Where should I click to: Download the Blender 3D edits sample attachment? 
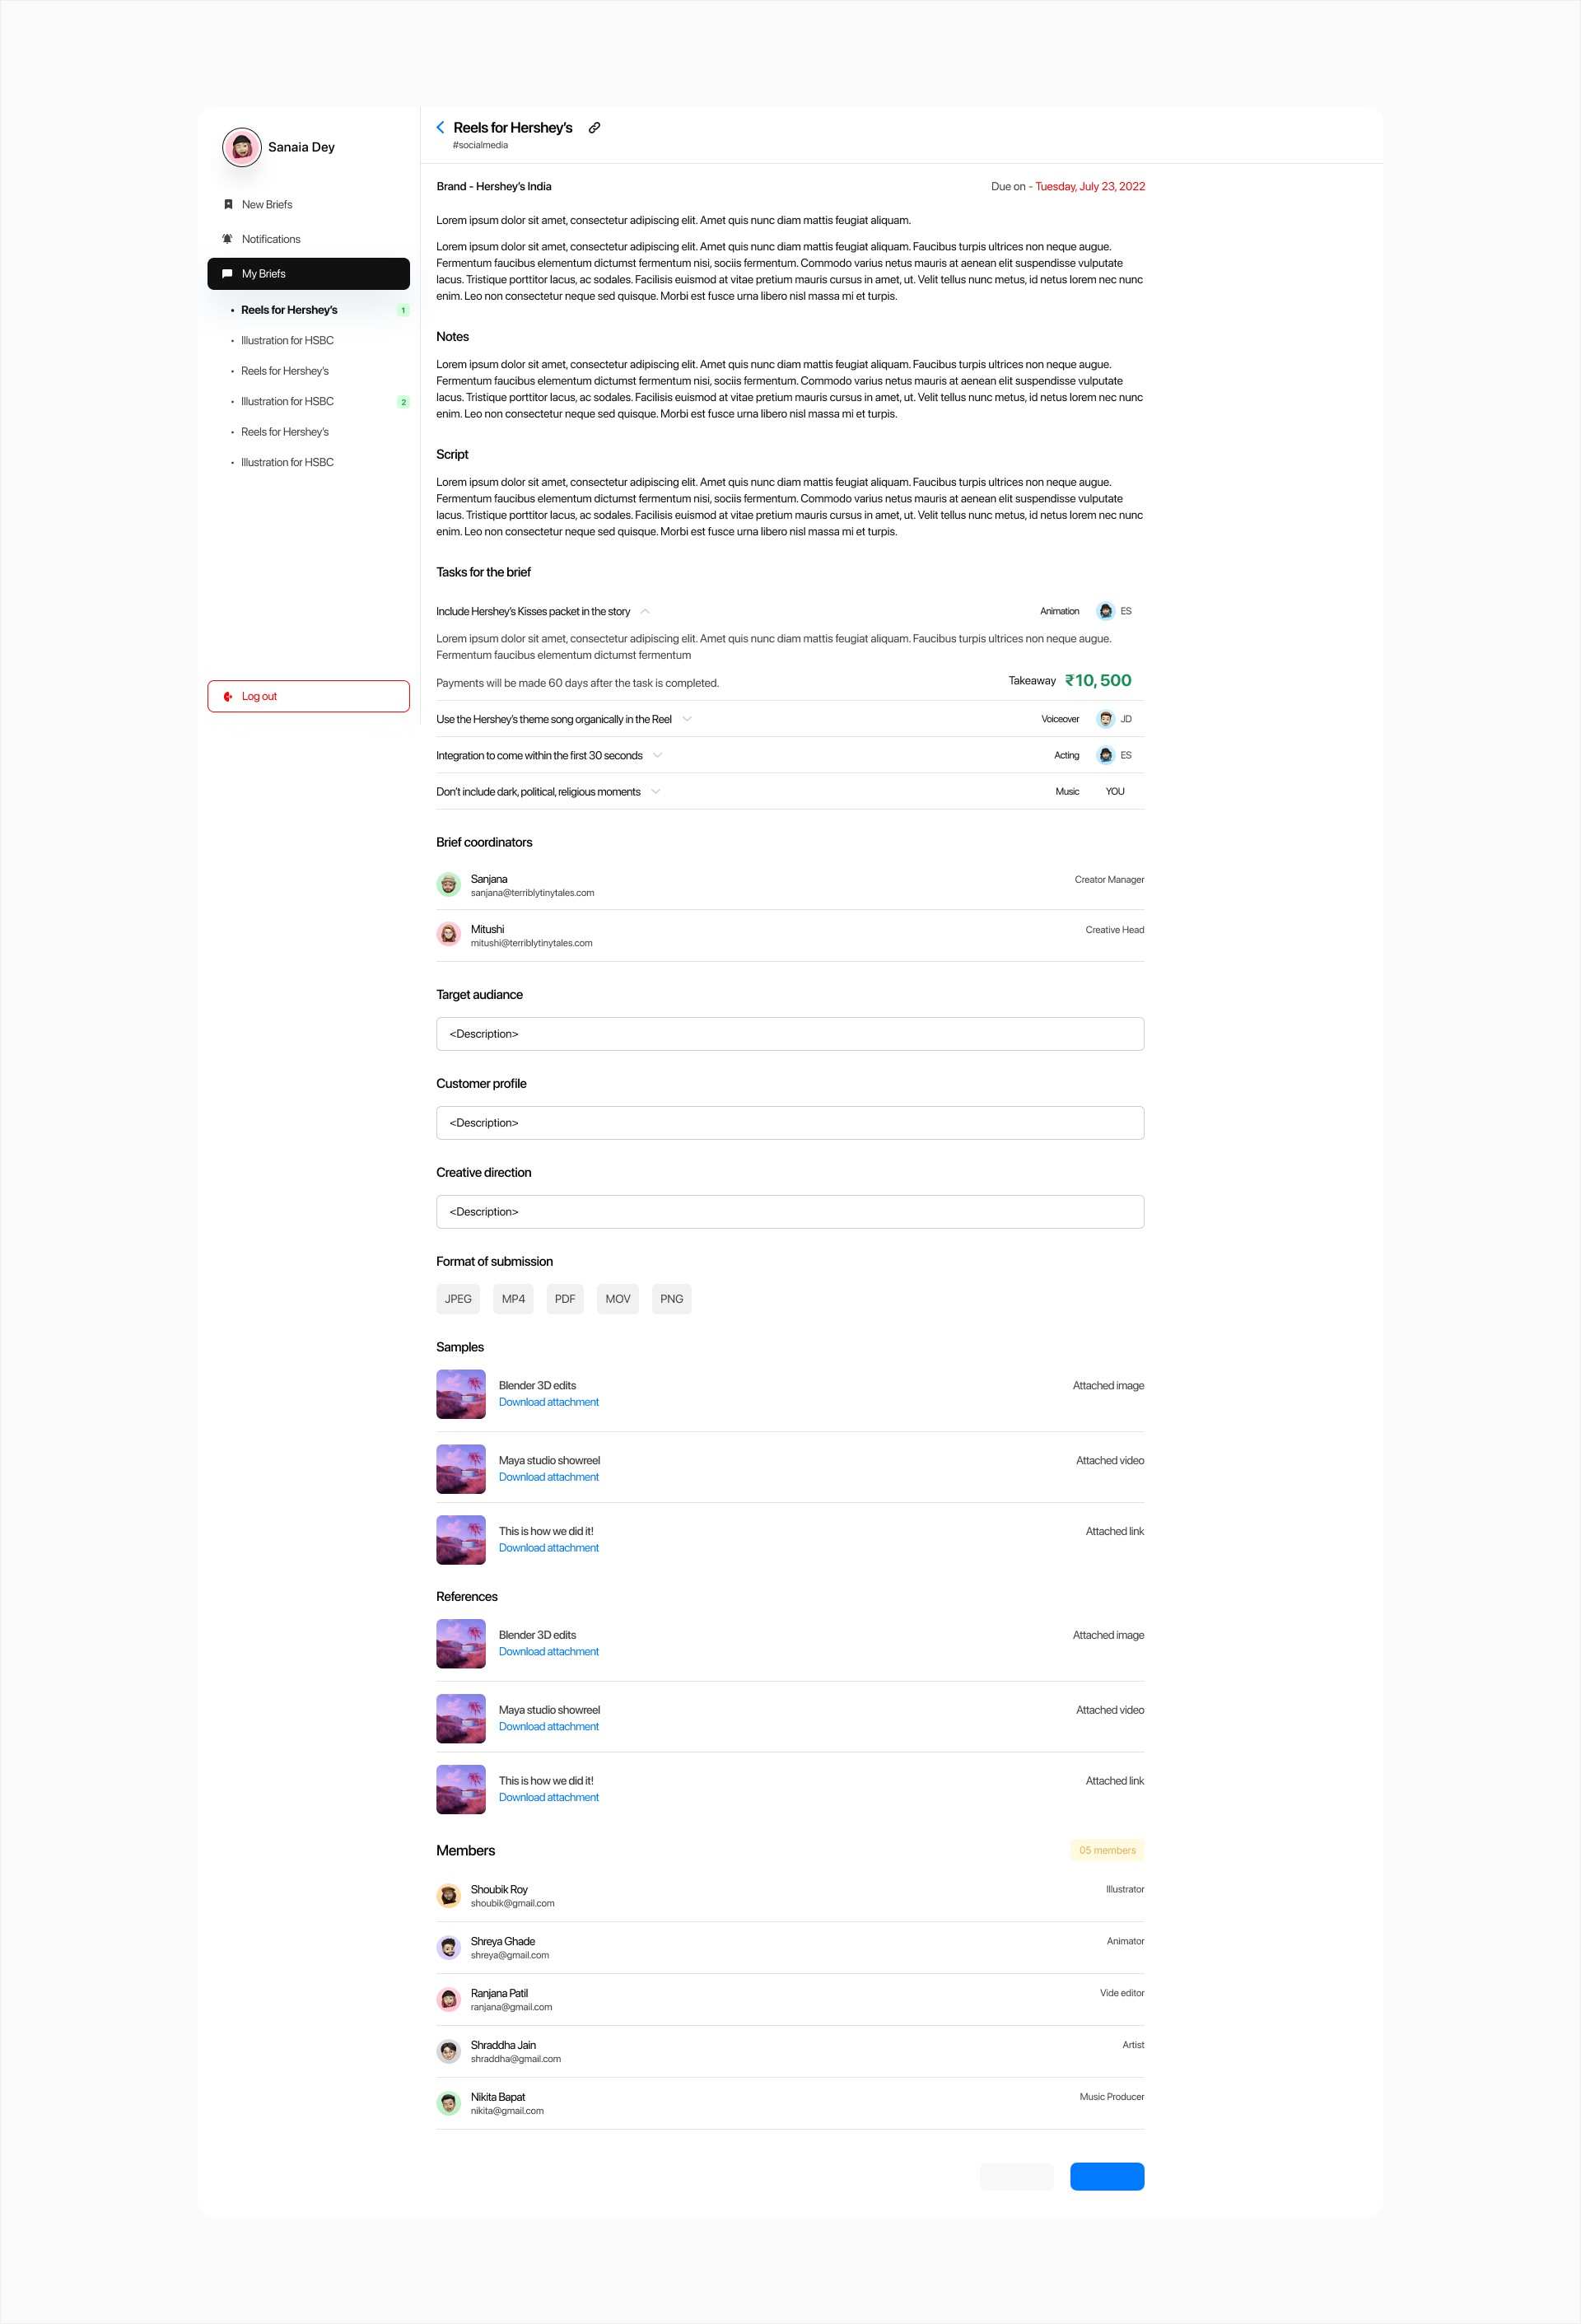click(548, 1402)
